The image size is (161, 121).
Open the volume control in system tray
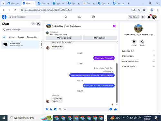click(x=135, y=118)
